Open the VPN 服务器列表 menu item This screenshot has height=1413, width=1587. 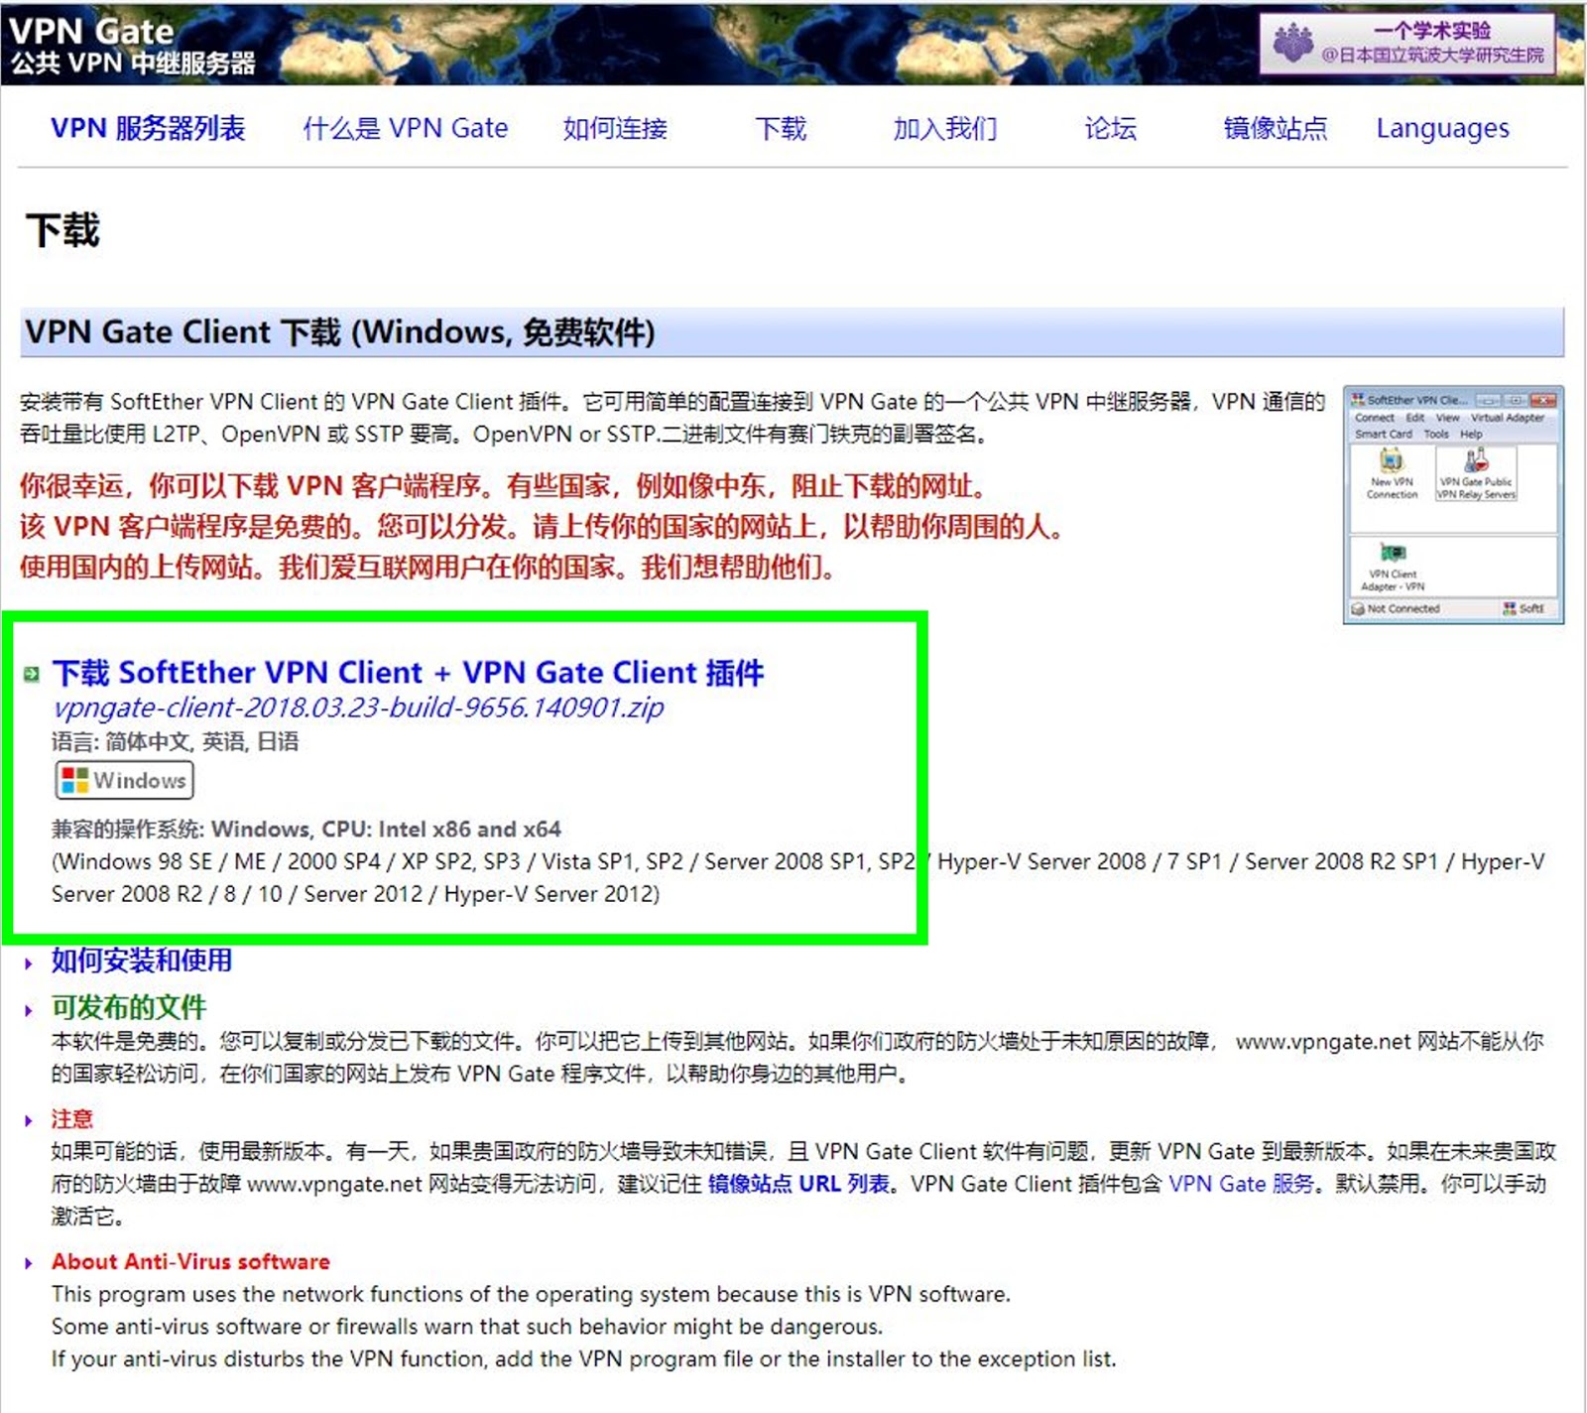pyautogui.click(x=148, y=128)
